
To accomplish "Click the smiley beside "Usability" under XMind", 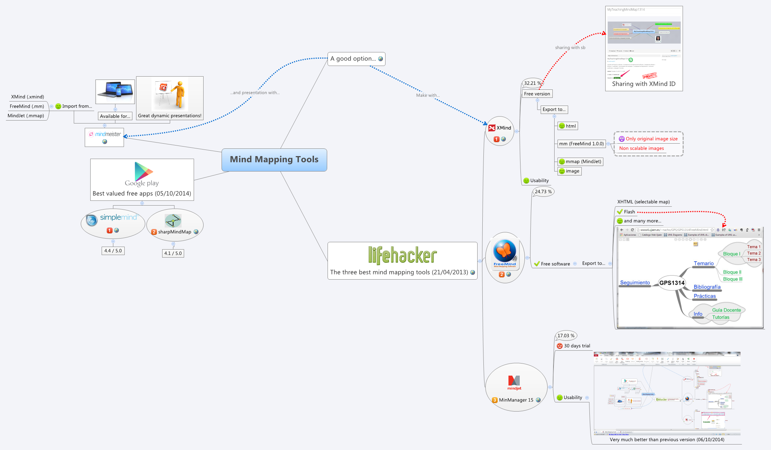I will pyautogui.click(x=526, y=181).
